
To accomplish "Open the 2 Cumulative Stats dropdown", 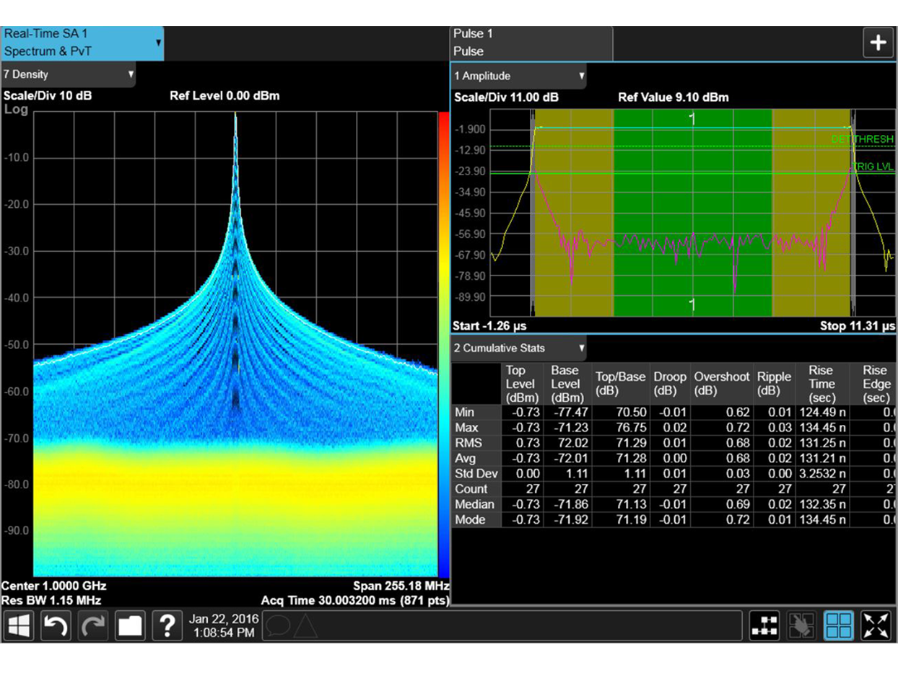I will click(x=518, y=348).
